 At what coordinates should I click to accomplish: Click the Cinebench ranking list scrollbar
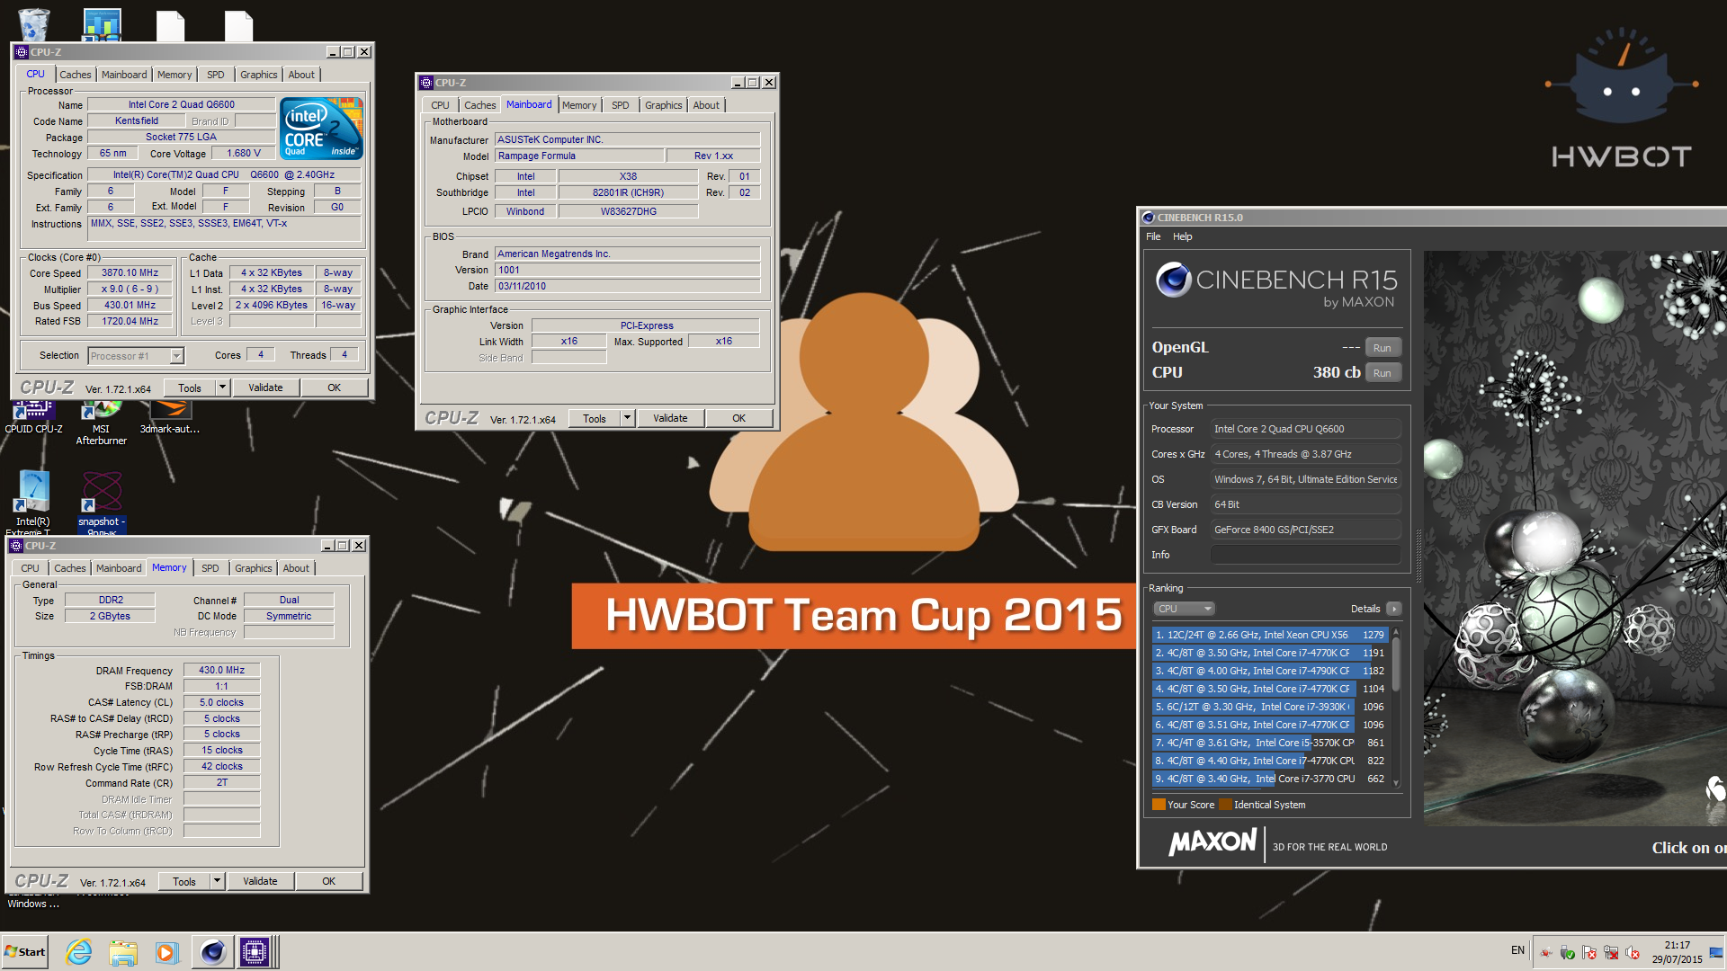pos(1396,708)
